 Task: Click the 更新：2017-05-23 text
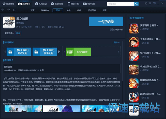56,27
